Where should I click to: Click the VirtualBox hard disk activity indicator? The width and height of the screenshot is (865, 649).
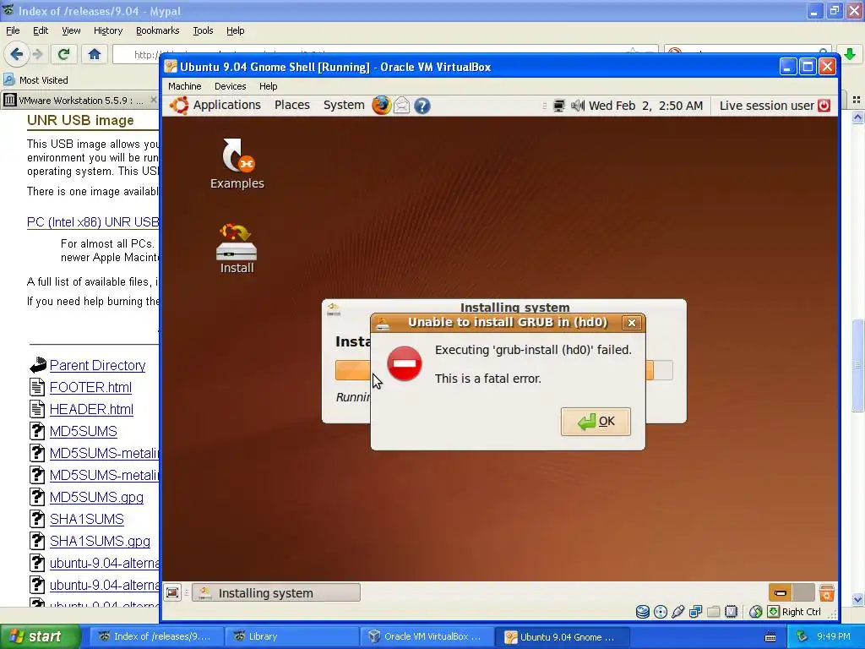642,612
